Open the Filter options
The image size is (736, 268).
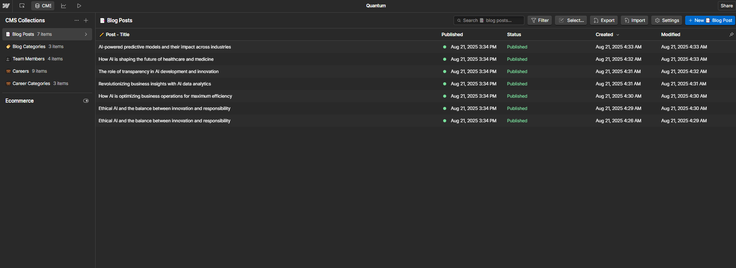tap(540, 20)
